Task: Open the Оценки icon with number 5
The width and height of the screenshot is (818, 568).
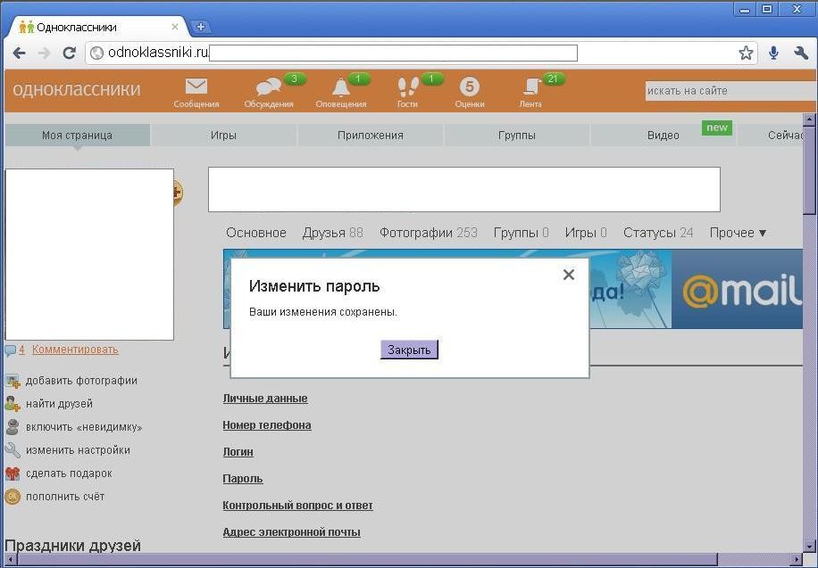Action: pyautogui.click(x=470, y=86)
